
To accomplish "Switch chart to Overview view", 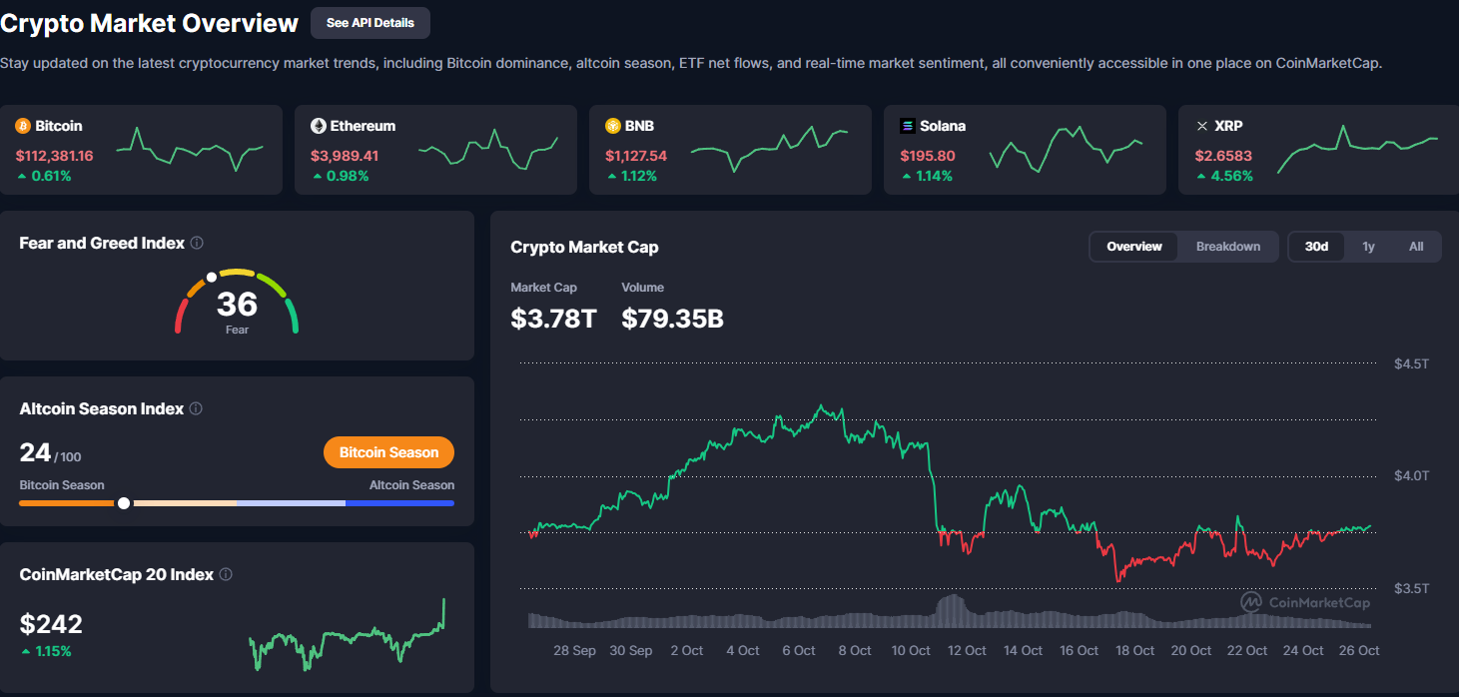I will 1133,247.
